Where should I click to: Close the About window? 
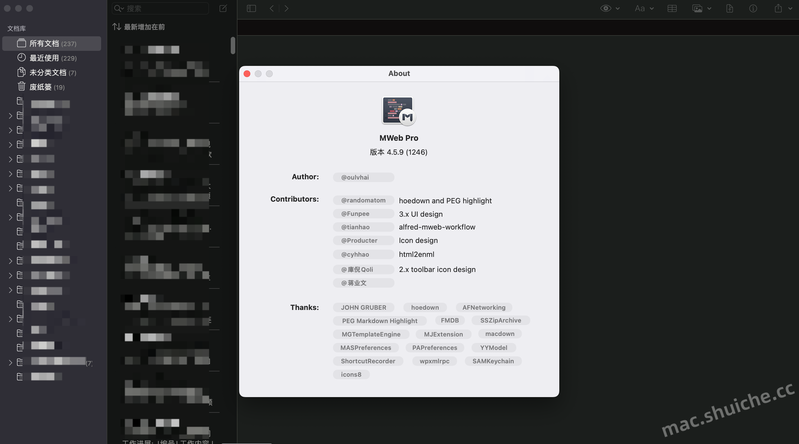click(247, 74)
